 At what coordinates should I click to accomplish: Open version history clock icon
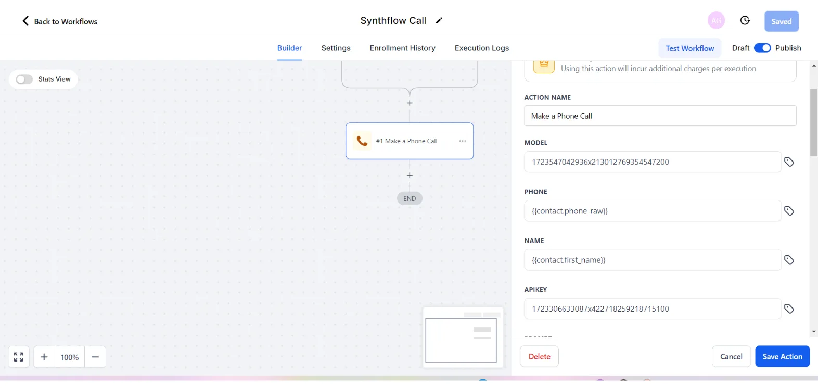[x=745, y=21]
